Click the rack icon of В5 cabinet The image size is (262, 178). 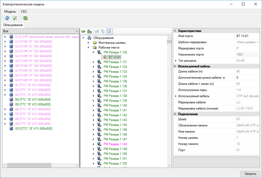(x=11, y=104)
